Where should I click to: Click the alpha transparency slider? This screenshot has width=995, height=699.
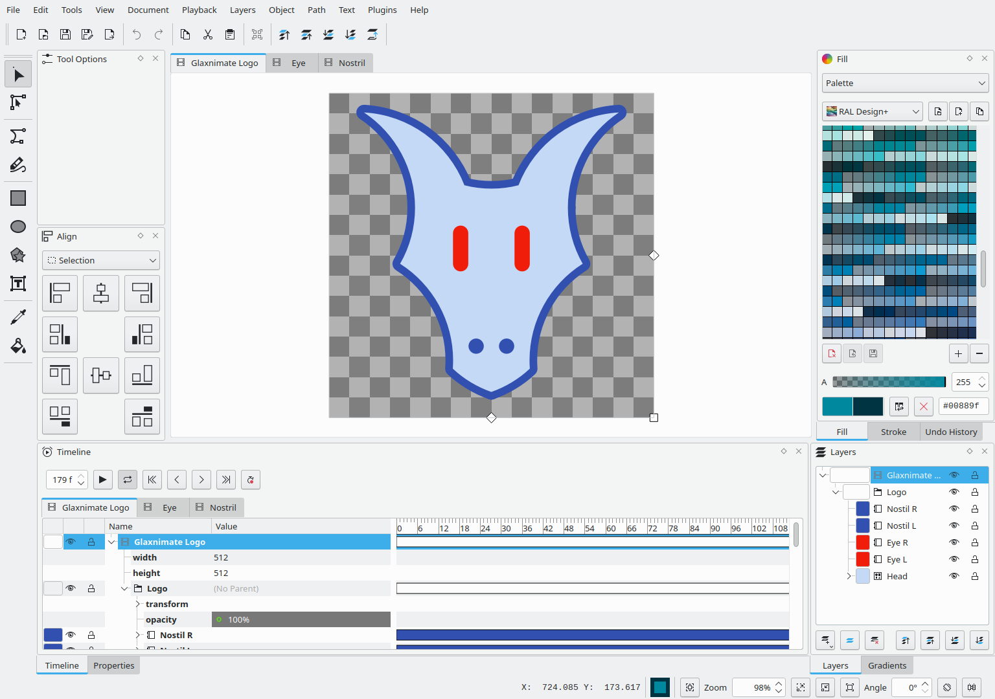889,382
